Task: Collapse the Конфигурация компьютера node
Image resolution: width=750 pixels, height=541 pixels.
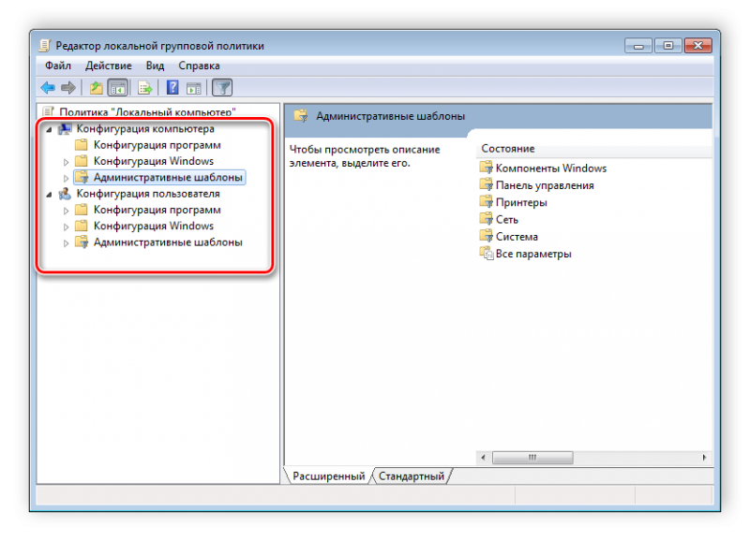Action: [49, 129]
